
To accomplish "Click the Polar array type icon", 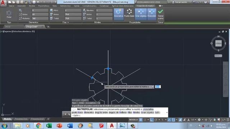I will (x=9, y=14).
